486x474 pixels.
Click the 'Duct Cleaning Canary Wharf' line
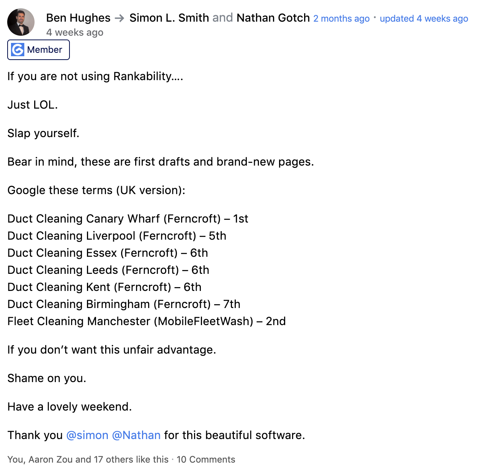pos(128,219)
